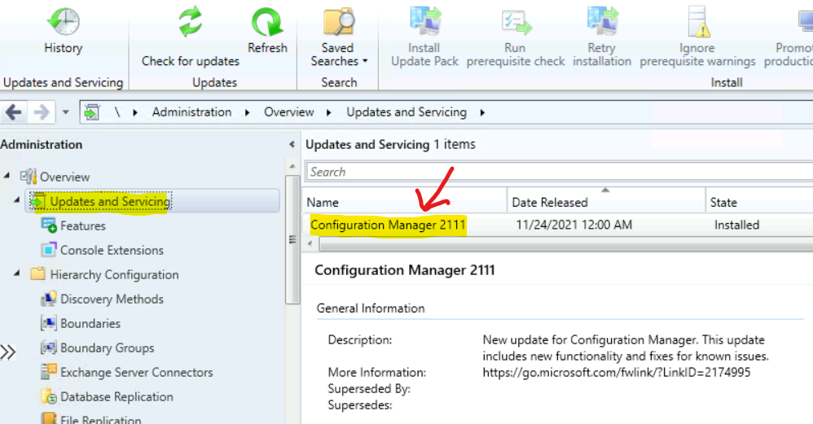Collapse Hierarchy Configuration tree node
The height and width of the screenshot is (424, 813).
click(x=16, y=273)
